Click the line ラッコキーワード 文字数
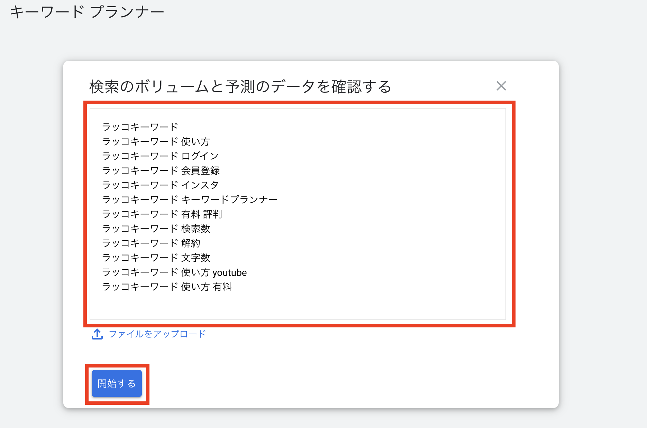The image size is (647, 428). coord(156,258)
